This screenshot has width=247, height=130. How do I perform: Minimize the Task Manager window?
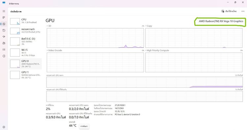pyautogui.click(x=228, y=2)
